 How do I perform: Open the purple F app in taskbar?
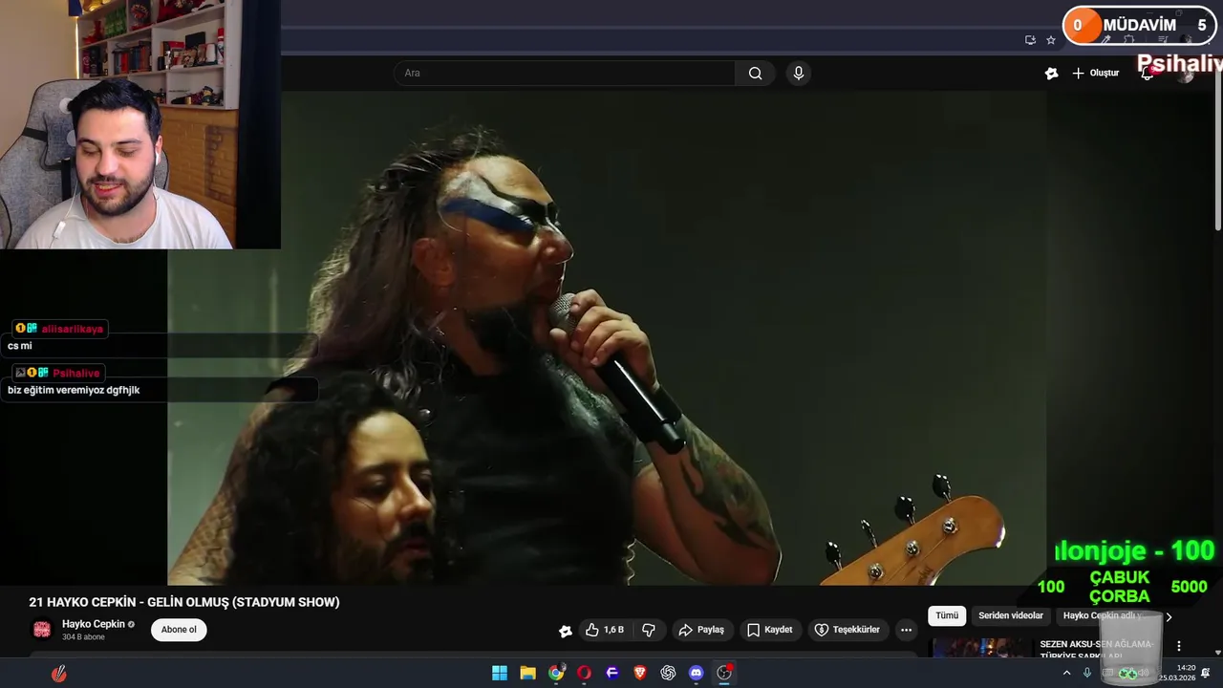tap(612, 673)
